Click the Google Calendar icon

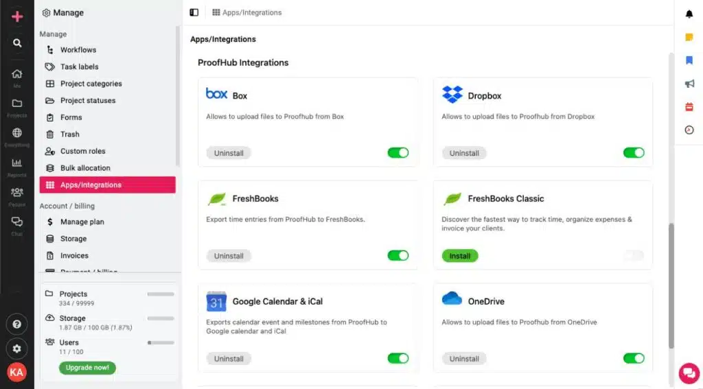(x=216, y=301)
